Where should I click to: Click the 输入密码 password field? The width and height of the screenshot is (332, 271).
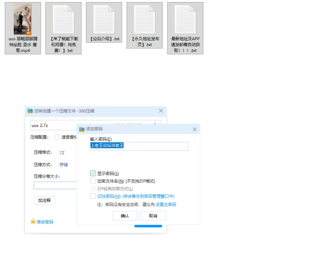pyautogui.click(x=139, y=146)
